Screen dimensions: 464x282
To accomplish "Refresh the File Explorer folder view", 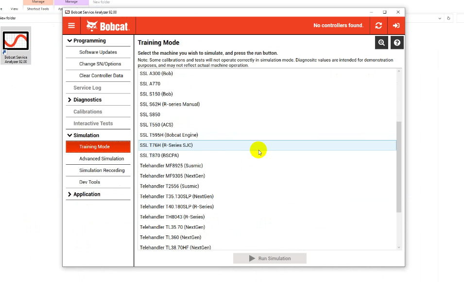I will coord(448,18).
